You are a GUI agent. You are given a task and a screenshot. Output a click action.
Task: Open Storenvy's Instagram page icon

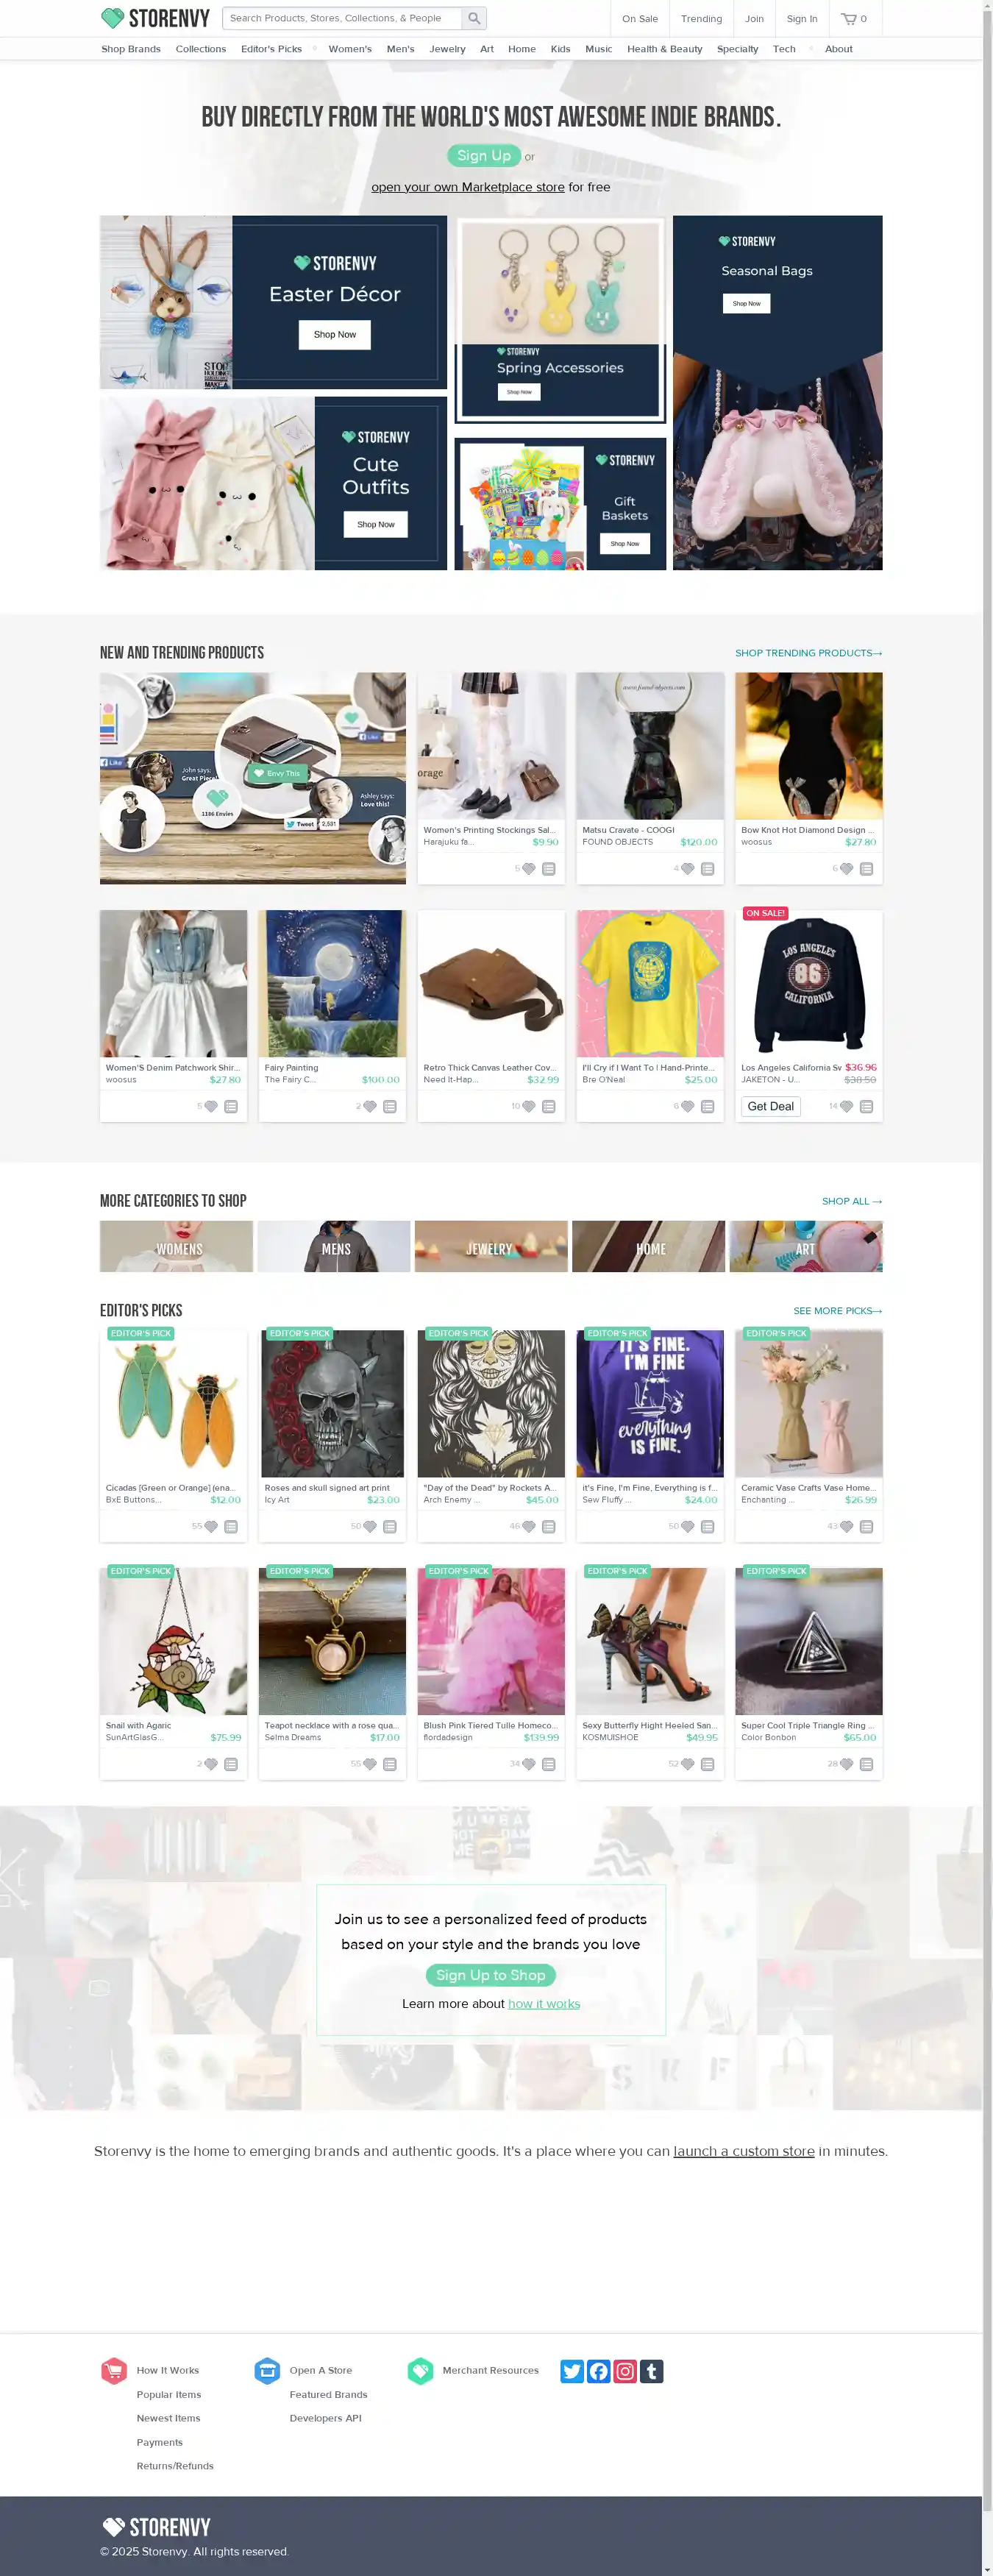[x=625, y=2371]
